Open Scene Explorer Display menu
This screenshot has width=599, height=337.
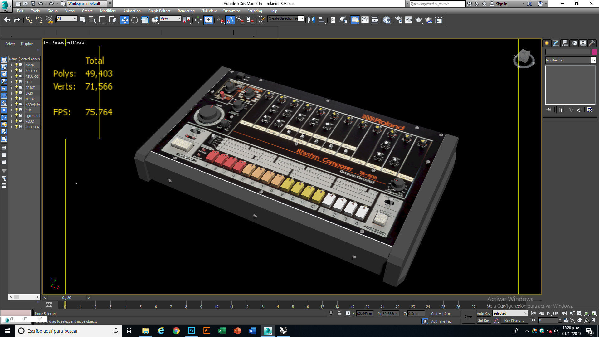(x=27, y=44)
